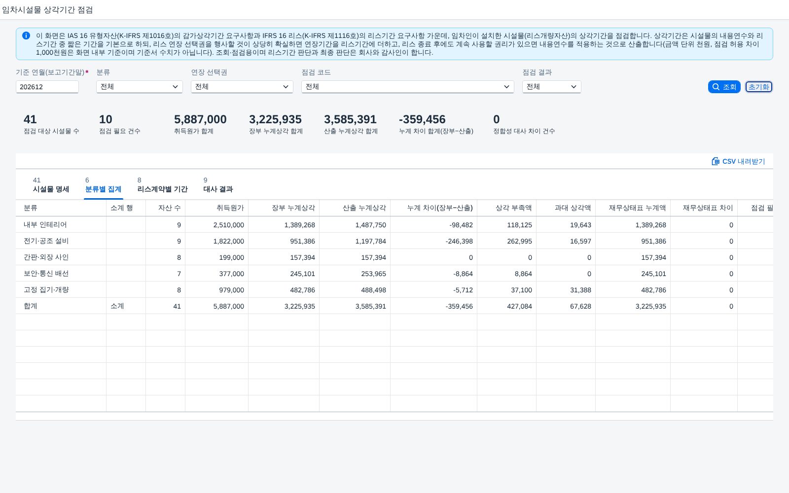Select the 내부 인테리어 row label
The height and width of the screenshot is (493, 789).
coord(45,225)
